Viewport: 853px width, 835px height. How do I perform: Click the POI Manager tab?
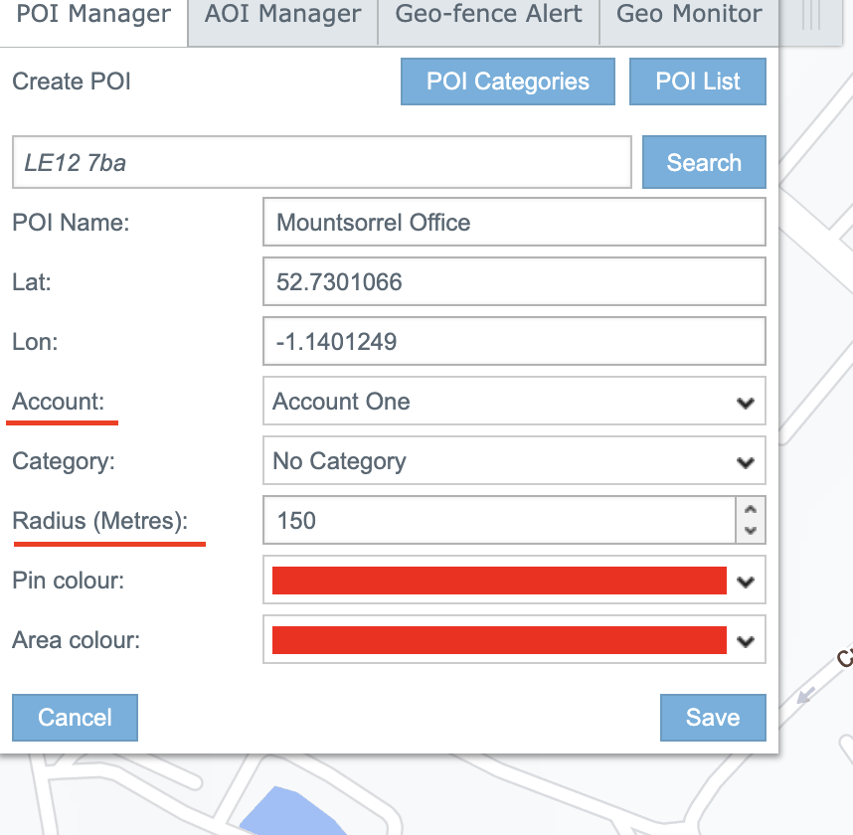[x=93, y=15]
